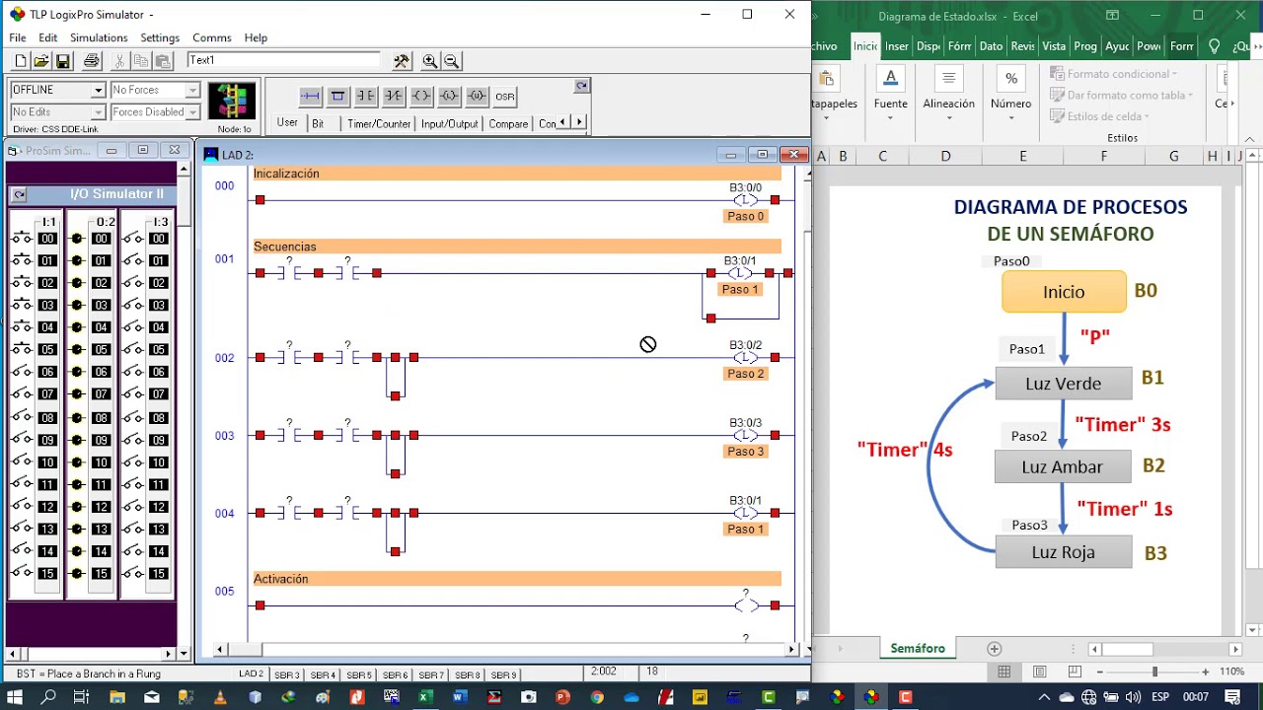Insert an Examine If Open (XIO) contact
This screenshot has width=1263, height=710.
coord(393,96)
